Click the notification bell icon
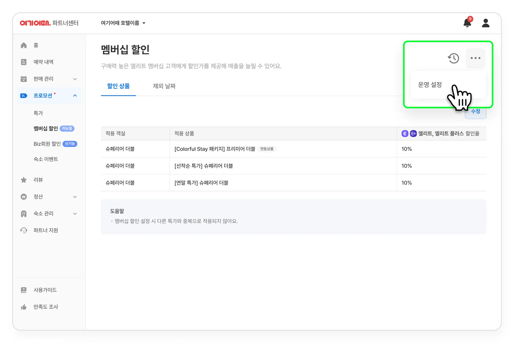This screenshot has width=514, height=347. click(x=467, y=23)
